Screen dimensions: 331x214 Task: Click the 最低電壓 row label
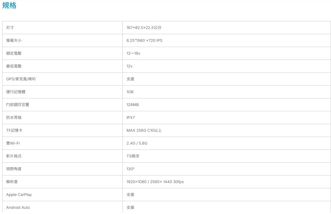[14, 66]
